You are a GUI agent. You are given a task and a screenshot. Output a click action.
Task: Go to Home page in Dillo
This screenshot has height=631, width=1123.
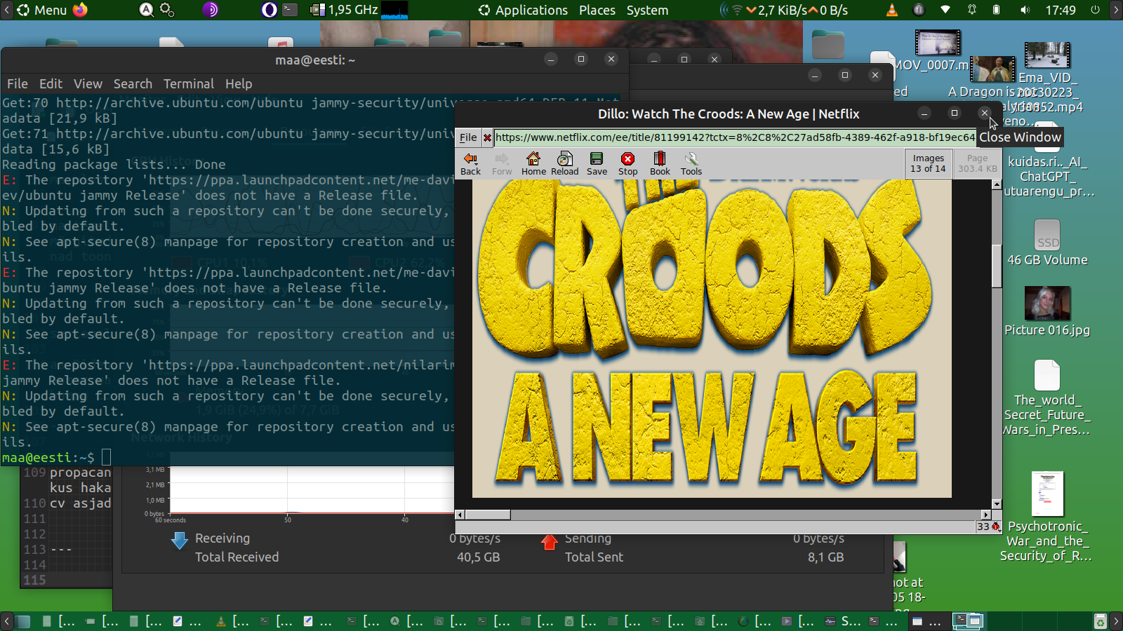(533, 163)
